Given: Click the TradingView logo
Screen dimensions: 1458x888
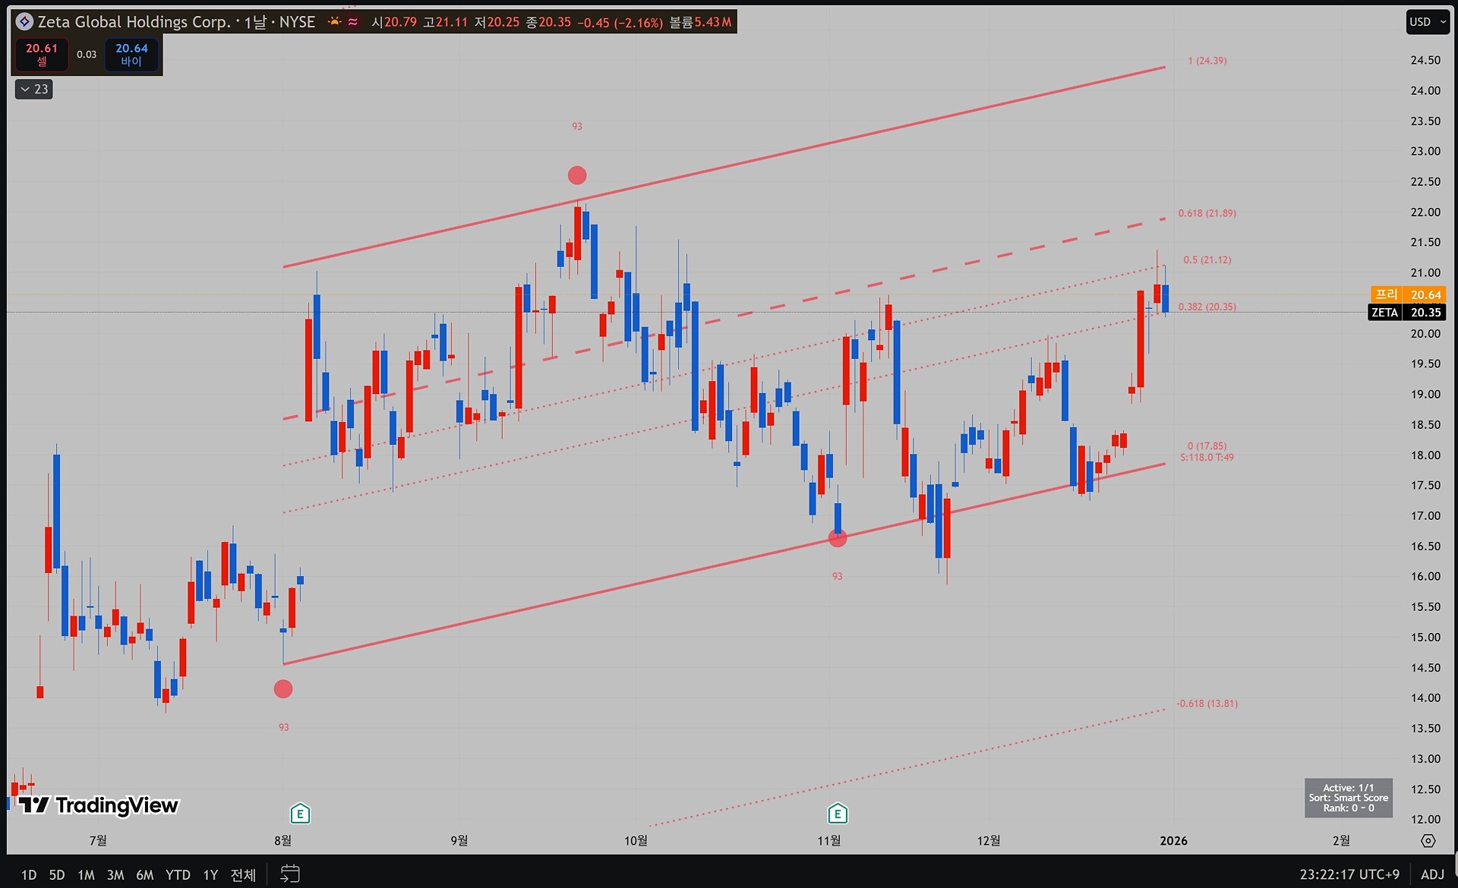Looking at the screenshot, I should click(98, 805).
